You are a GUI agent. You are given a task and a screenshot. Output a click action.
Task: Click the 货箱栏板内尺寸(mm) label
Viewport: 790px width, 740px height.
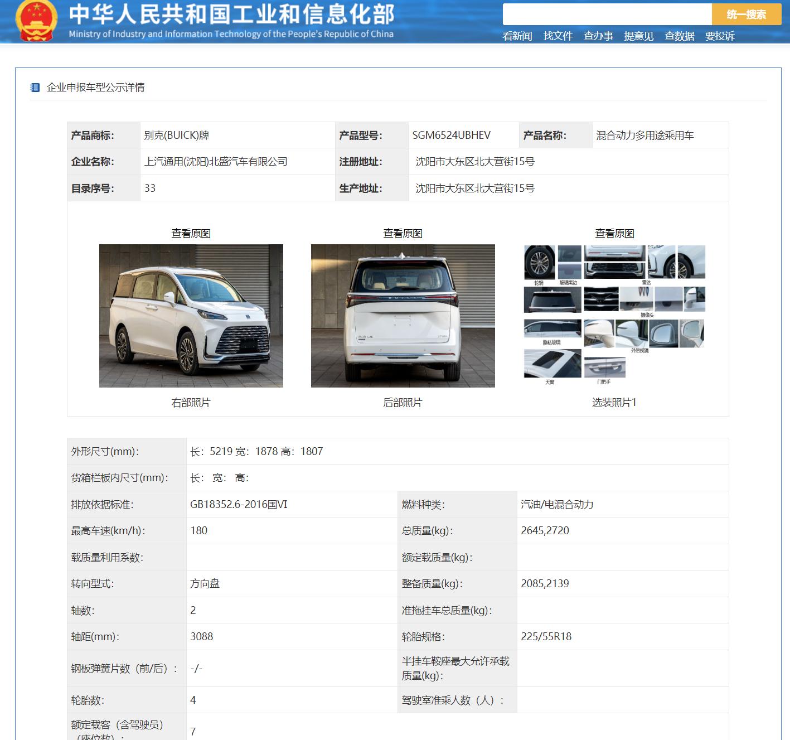point(120,478)
